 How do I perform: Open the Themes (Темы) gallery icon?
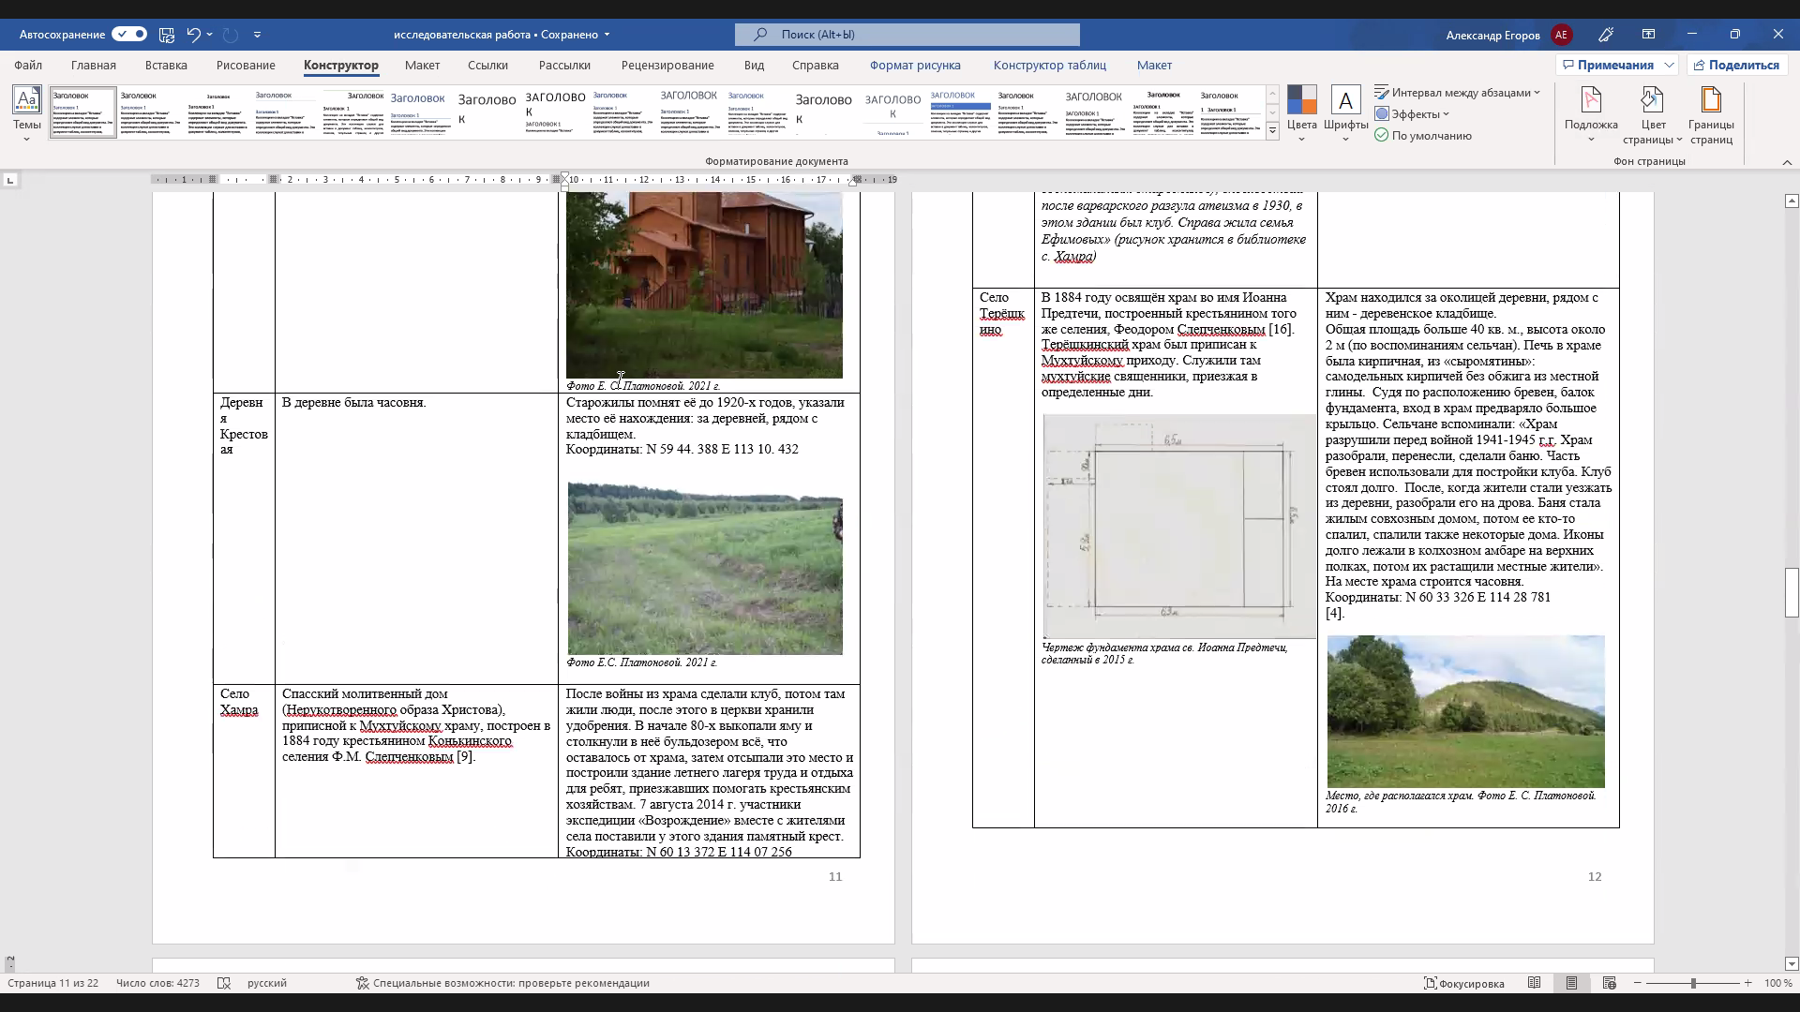26,100
